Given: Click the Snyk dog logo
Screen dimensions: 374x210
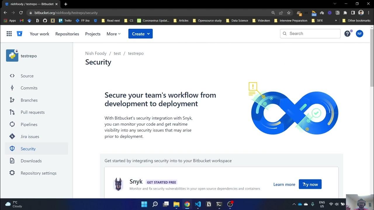Looking at the screenshot, I should click(x=118, y=184).
